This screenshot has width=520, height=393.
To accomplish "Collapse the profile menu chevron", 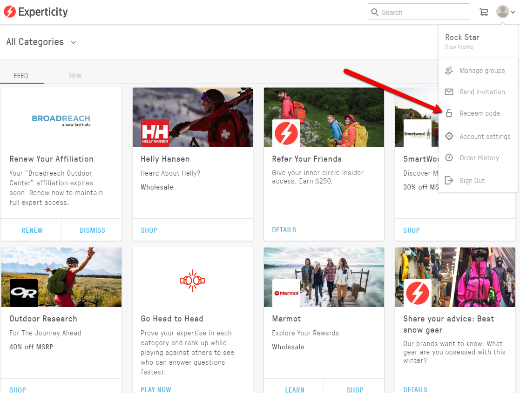I will (x=513, y=13).
